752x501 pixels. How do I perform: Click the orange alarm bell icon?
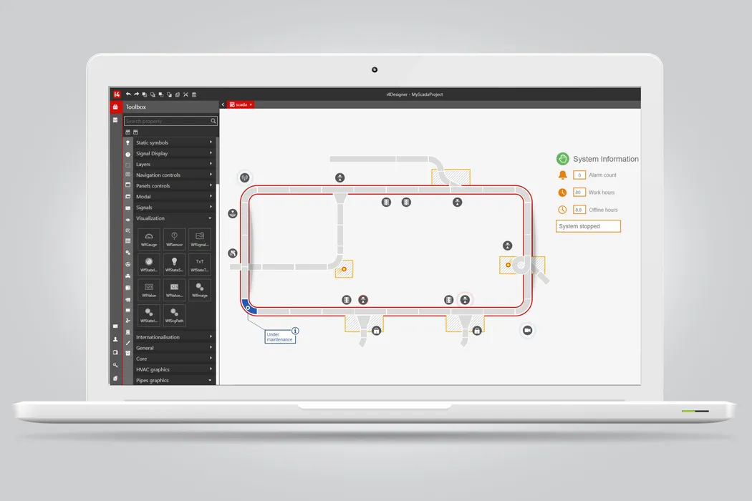(x=562, y=175)
